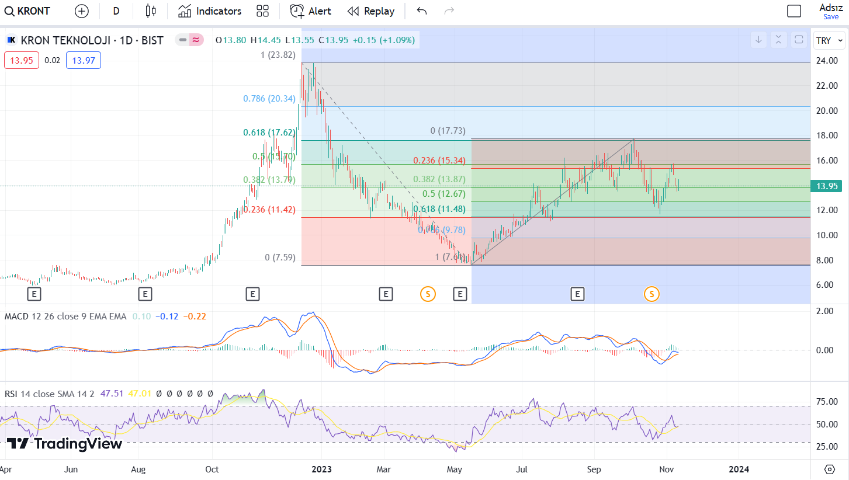Click the +0.15 (+1.09%) change value
The height and width of the screenshot is (480, 849).
tap(383, 40)
